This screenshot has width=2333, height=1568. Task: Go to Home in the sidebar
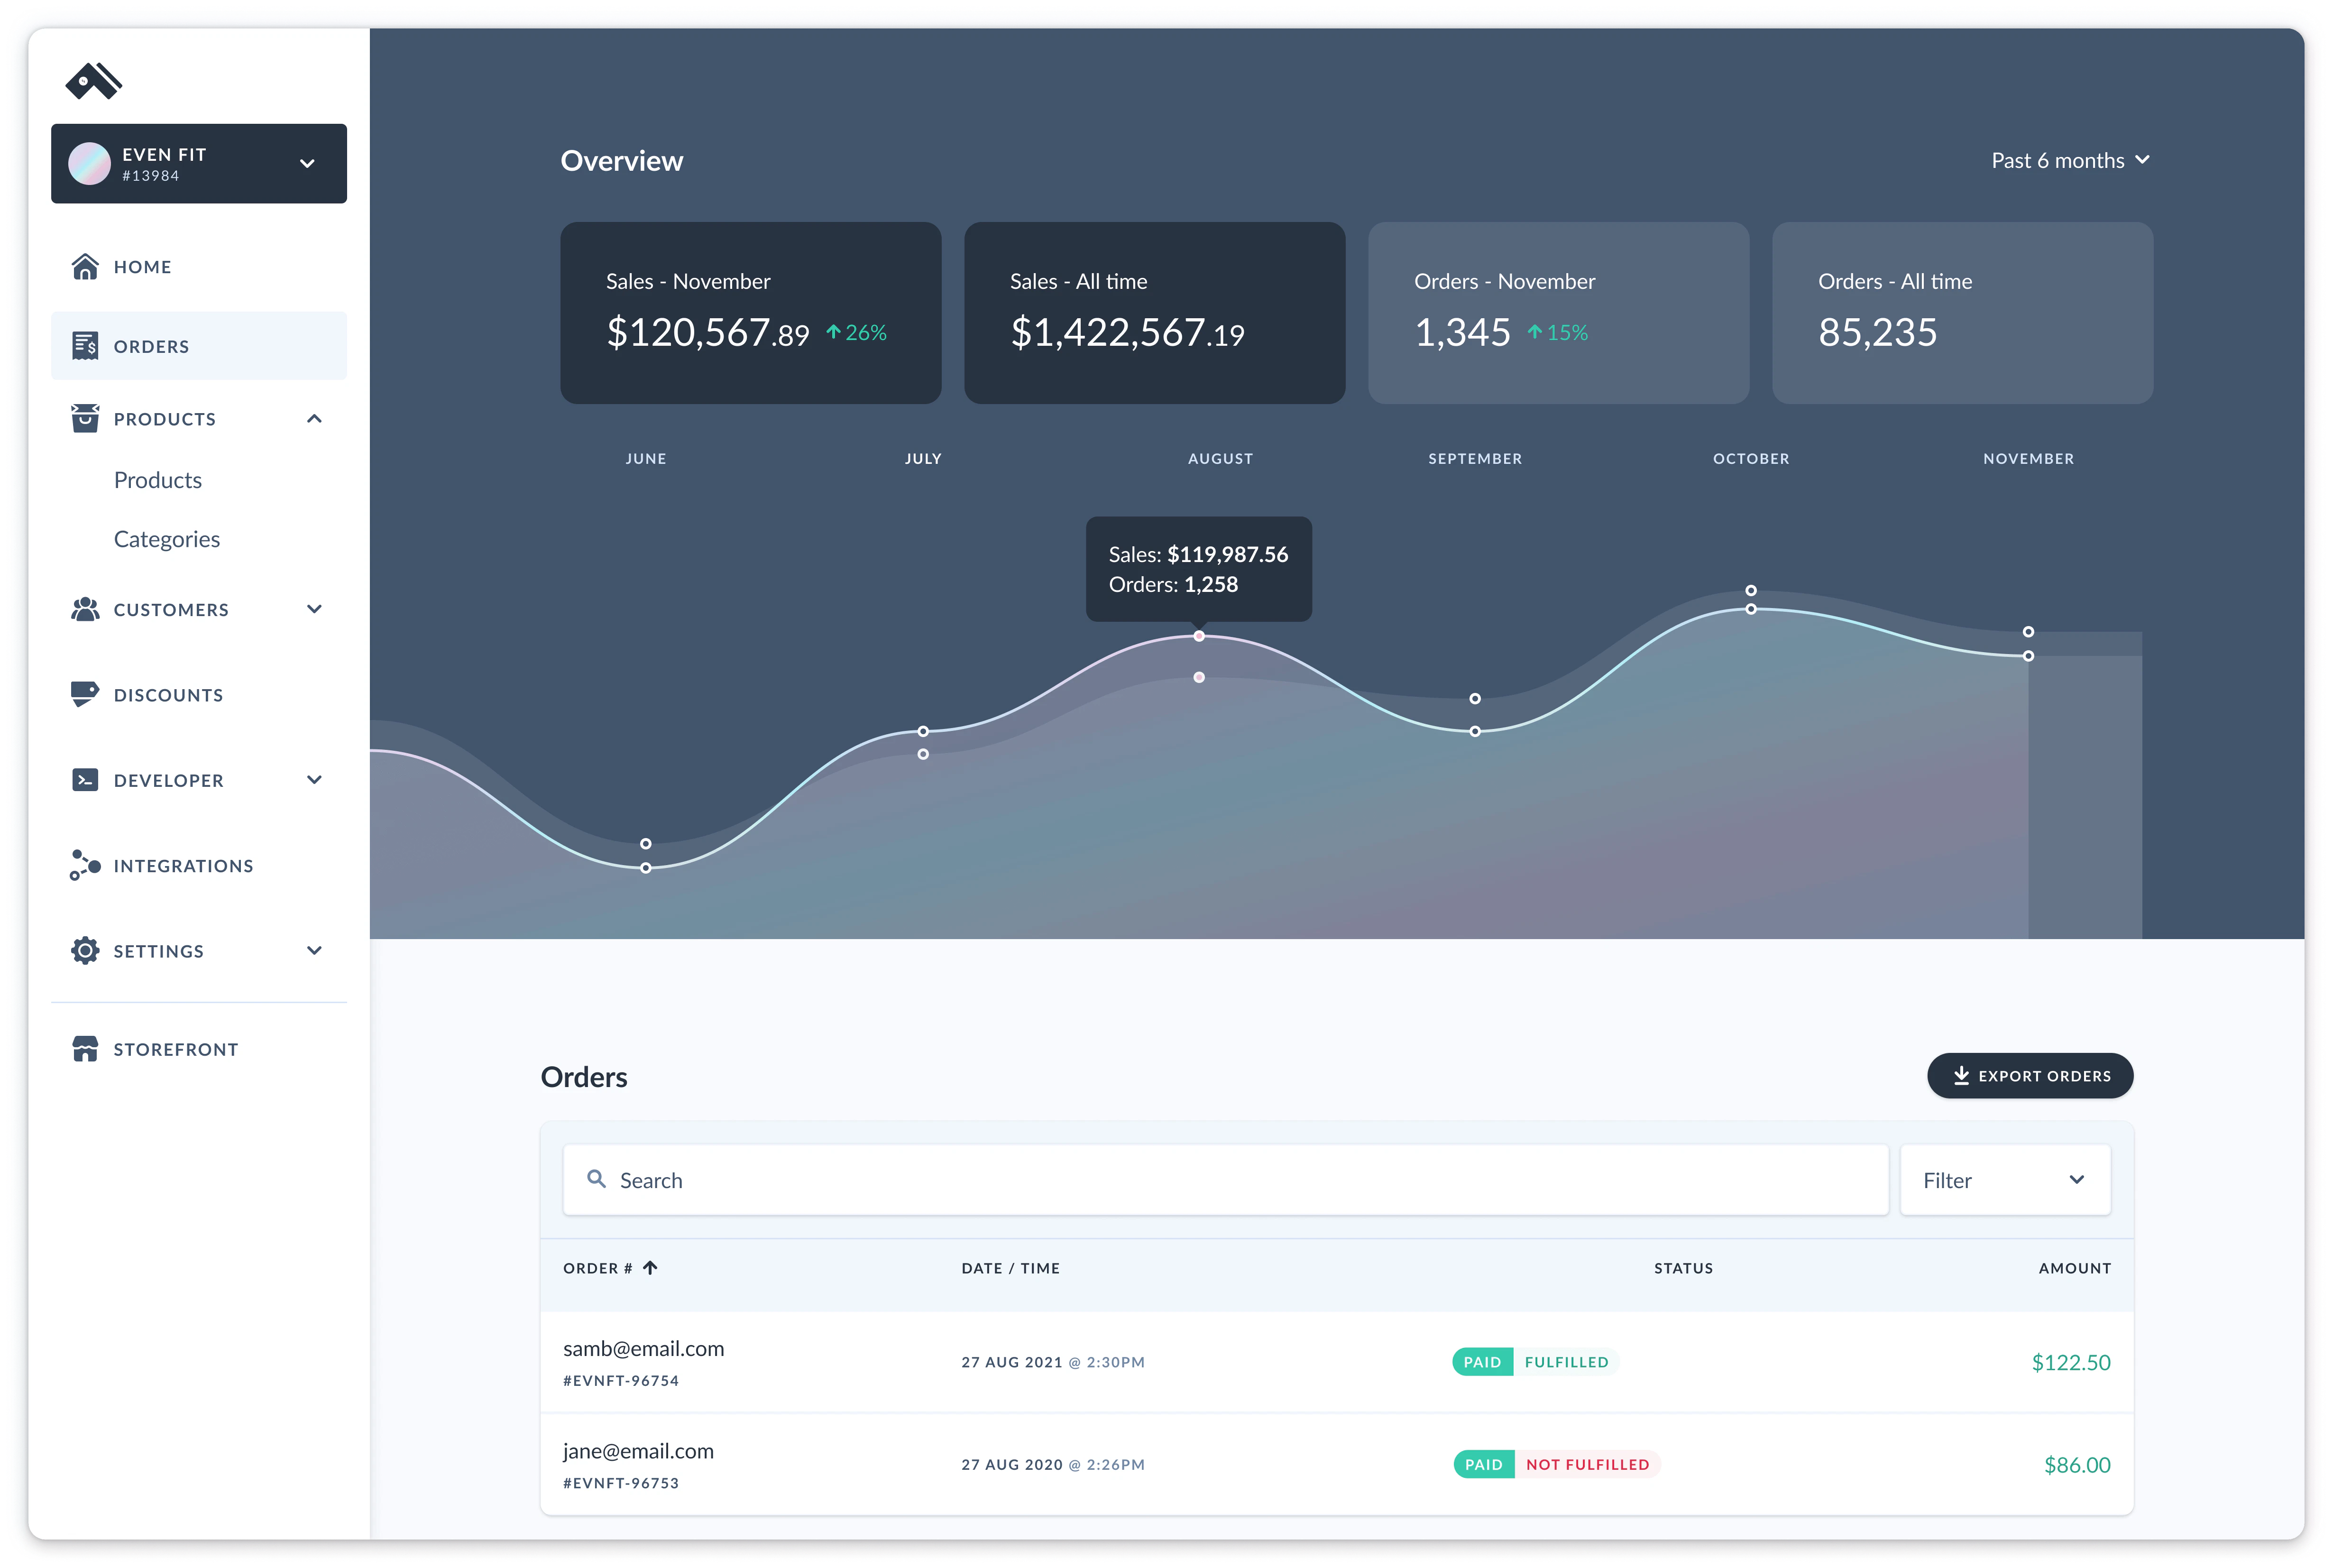coord(199,267)
